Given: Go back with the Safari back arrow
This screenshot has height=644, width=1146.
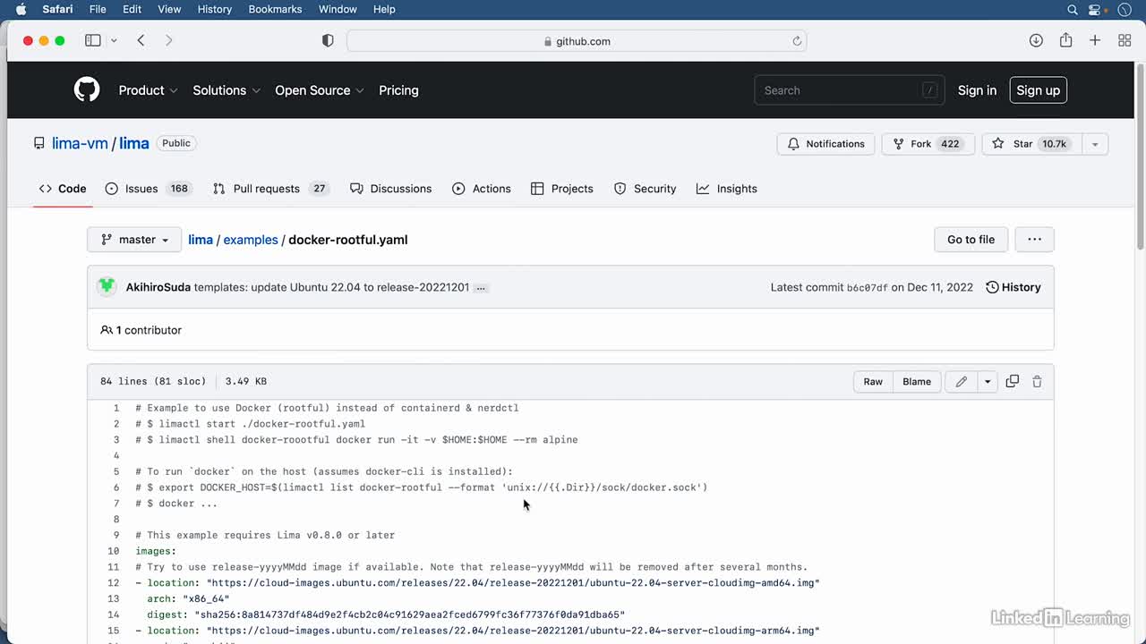Looking at the screenshot, I should pyautogui.click(x=141, y=40).
